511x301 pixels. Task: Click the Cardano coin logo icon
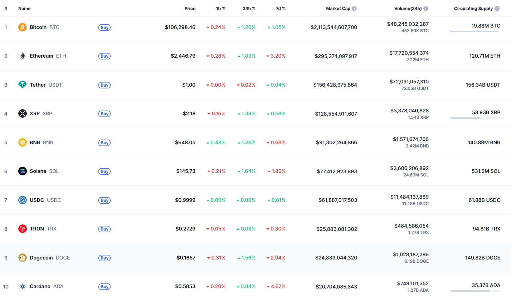[x=23, y=286]
